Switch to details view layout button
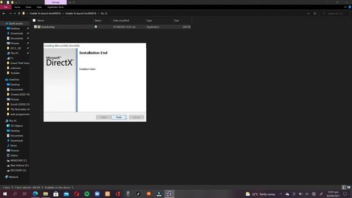Image resolution: width=352 pixels, height=198 pixels. pos(344,188)
